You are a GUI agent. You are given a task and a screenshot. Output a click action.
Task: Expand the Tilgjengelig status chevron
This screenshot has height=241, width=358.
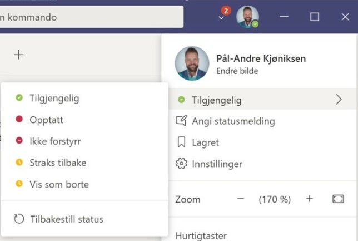(x=339, y=100)
